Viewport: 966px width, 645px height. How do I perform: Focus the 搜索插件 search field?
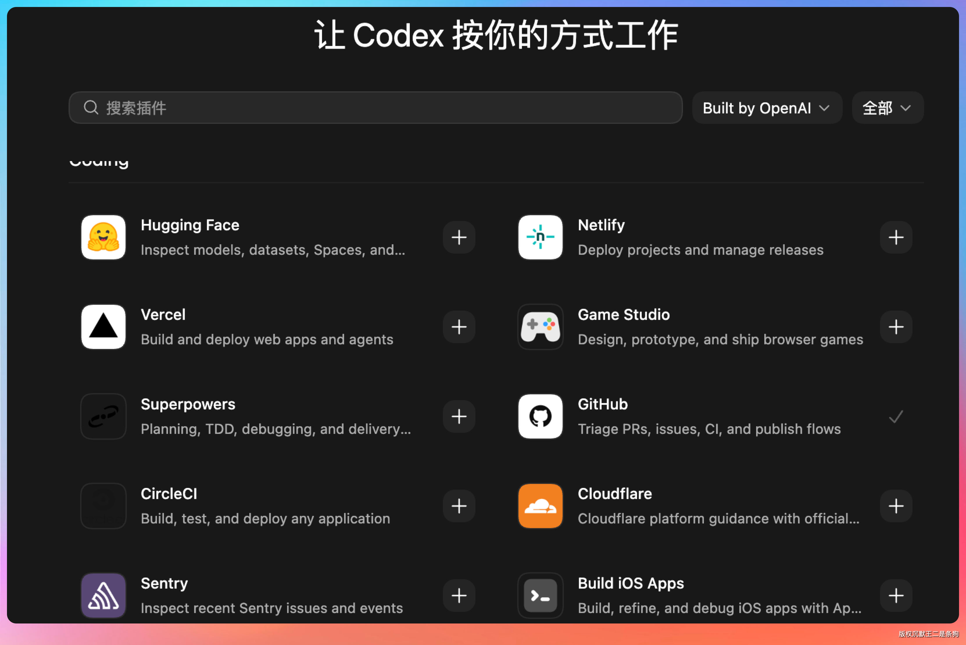point(370,108)
